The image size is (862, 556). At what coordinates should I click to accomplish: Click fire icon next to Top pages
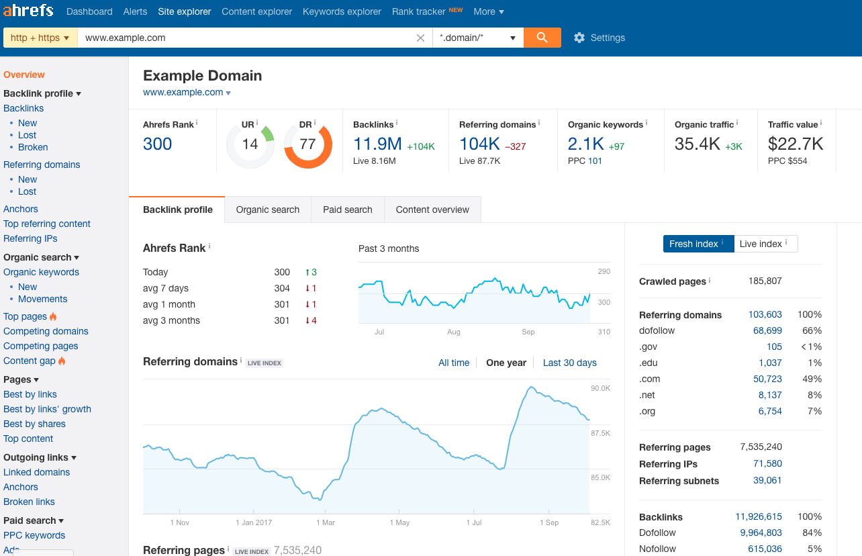53,316
